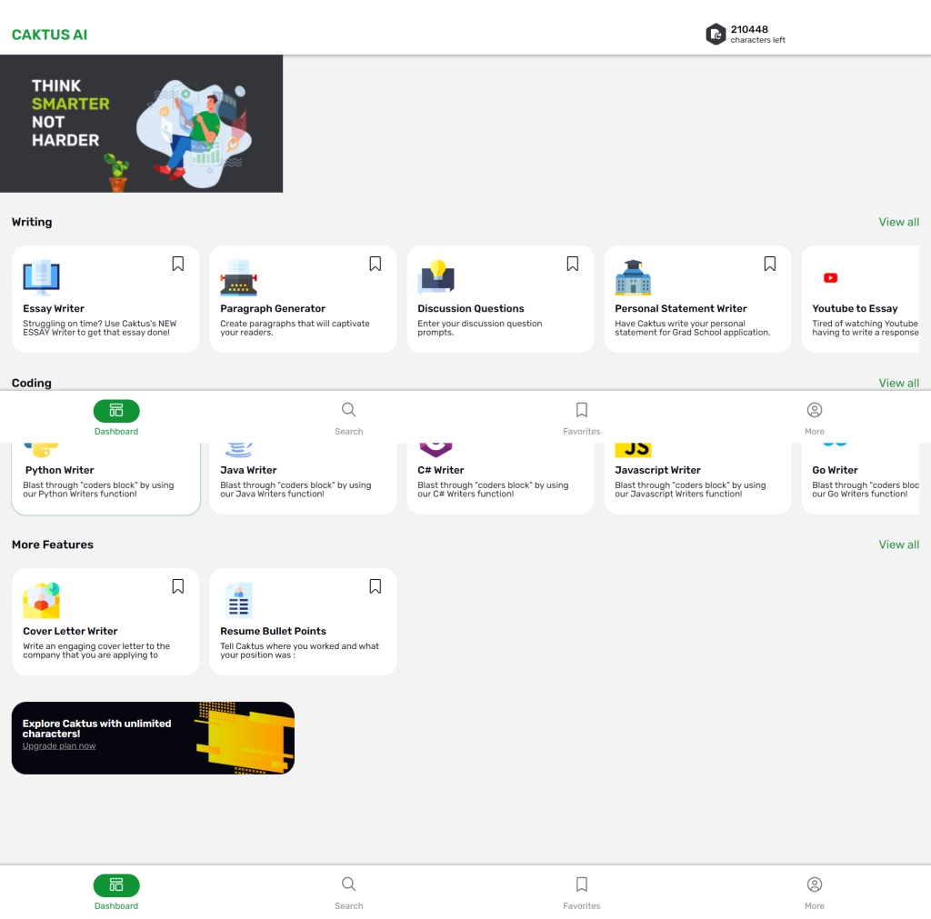Open the More label in the bottom navigation bar
The height and width of the screenshot is (919, 931).
click(x=815, y=906)
